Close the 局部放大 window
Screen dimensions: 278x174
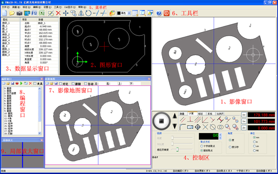(42, 140)
